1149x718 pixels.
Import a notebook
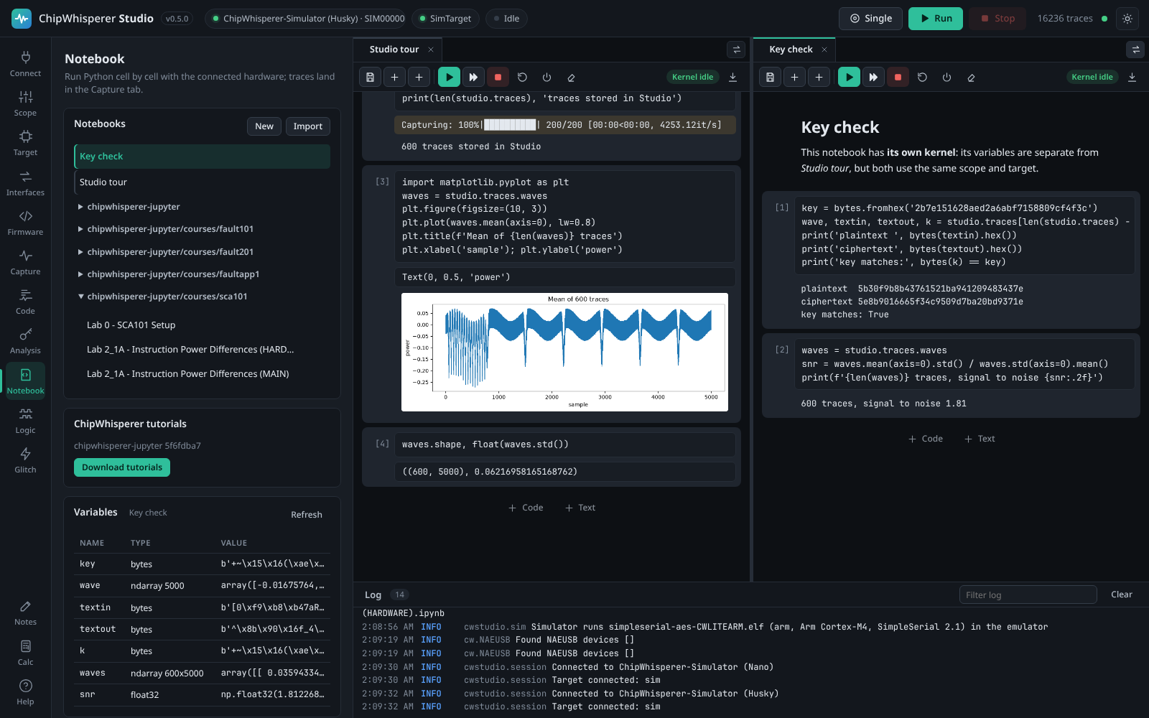307,126
